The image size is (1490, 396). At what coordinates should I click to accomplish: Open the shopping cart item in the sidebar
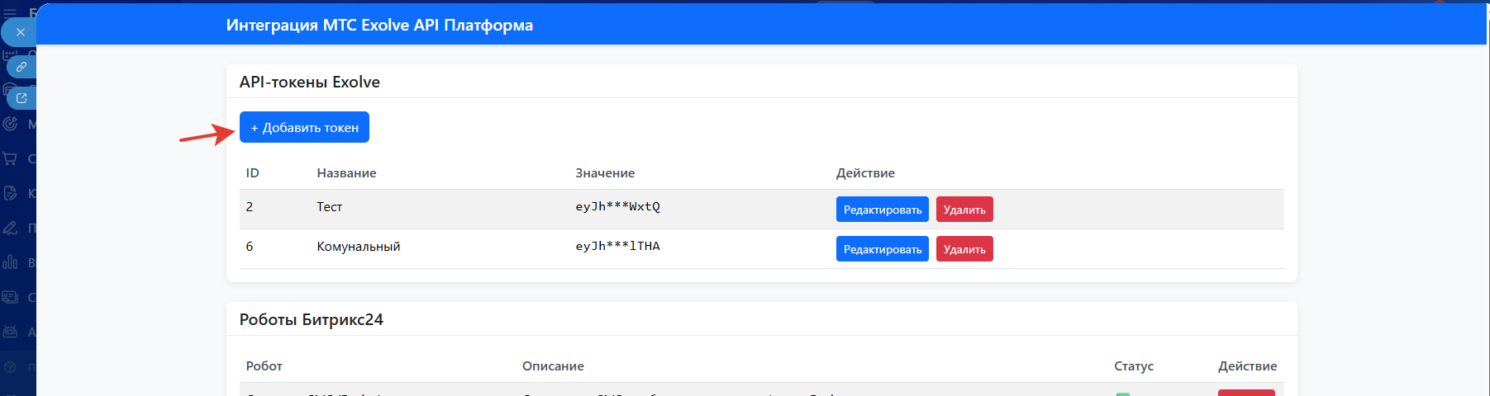pyautogui.click(x=10, y=158)
